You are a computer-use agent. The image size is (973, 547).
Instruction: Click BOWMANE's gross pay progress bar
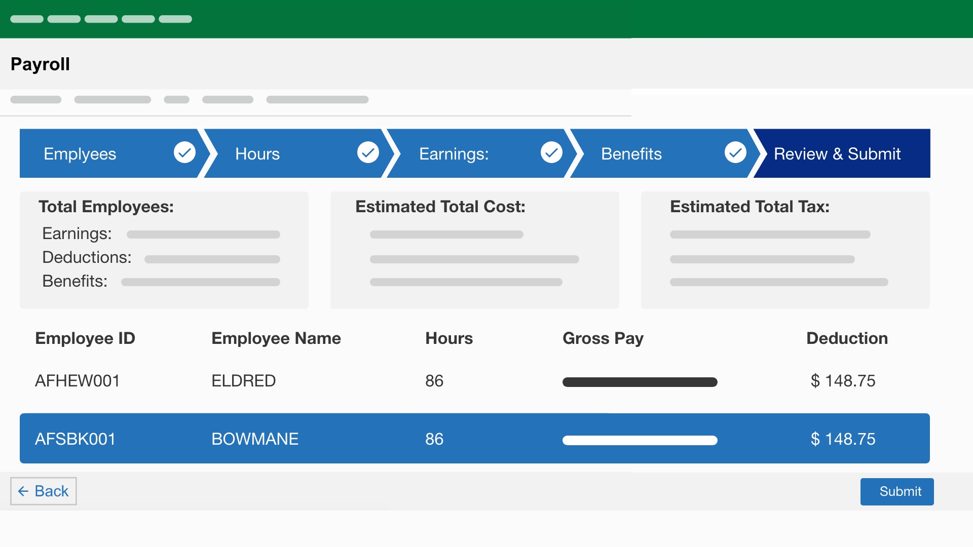click(x=640, y=440)
